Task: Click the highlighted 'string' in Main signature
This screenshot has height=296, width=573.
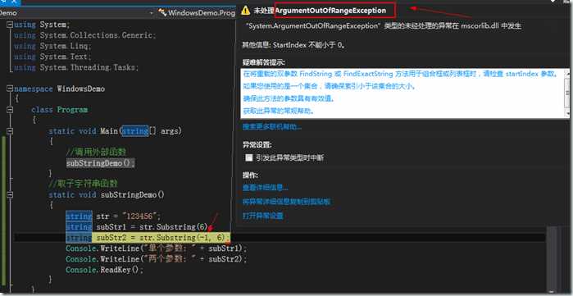Action: point(135,131)
